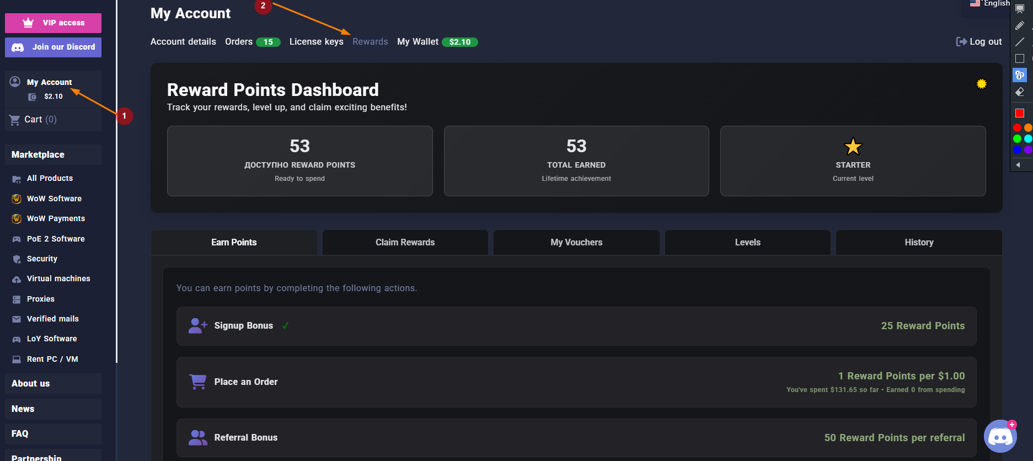The height and width of the screenshot is (461, 1033).
Task: Open the Cart (0) link
Action: [40, 119]
